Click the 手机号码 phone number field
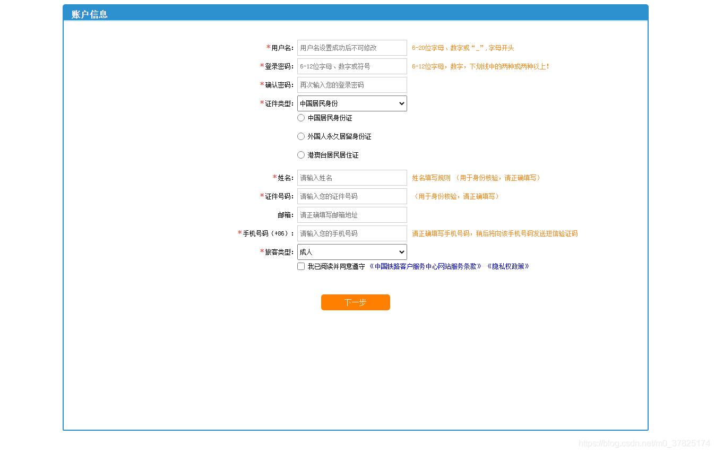Viewport: 715px width, 453px height. click(351, 233)
